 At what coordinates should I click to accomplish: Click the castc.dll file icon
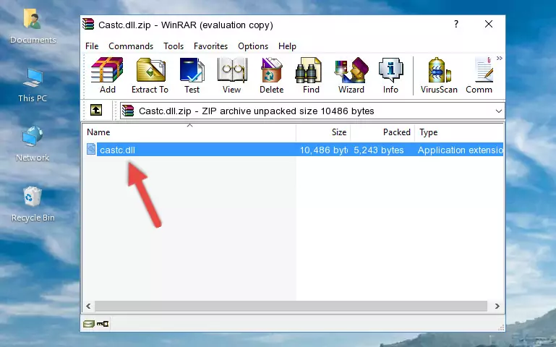(91, 149)
